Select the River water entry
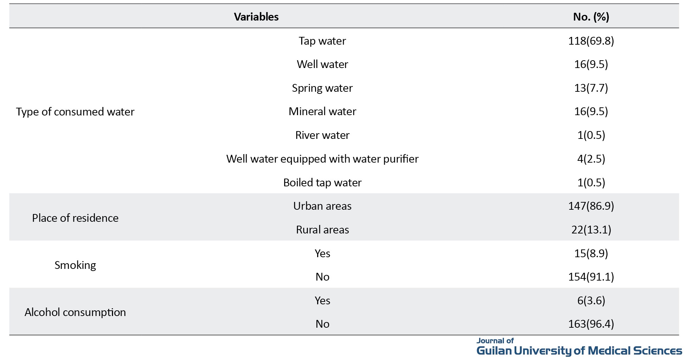Image resolution: width=685 pixels, height=361 pixels. tap(322, 135)
